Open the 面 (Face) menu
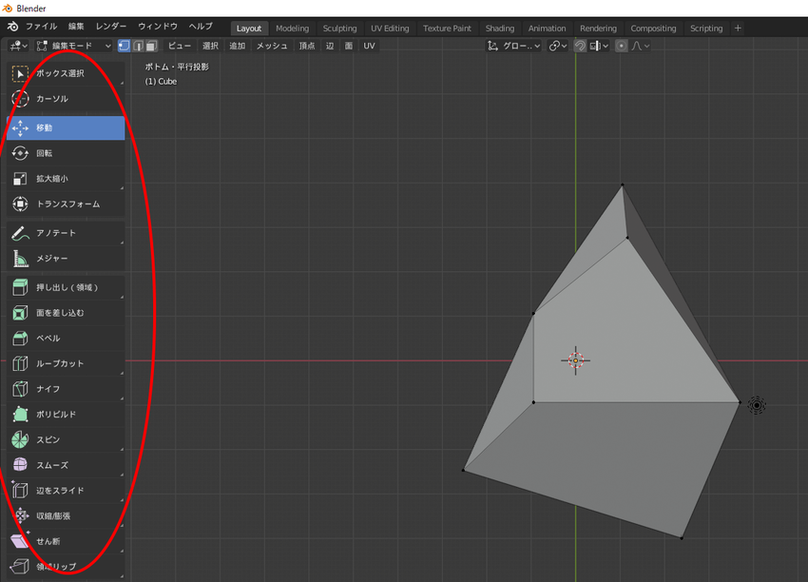808x582 pixels. (x=349, y=46)
